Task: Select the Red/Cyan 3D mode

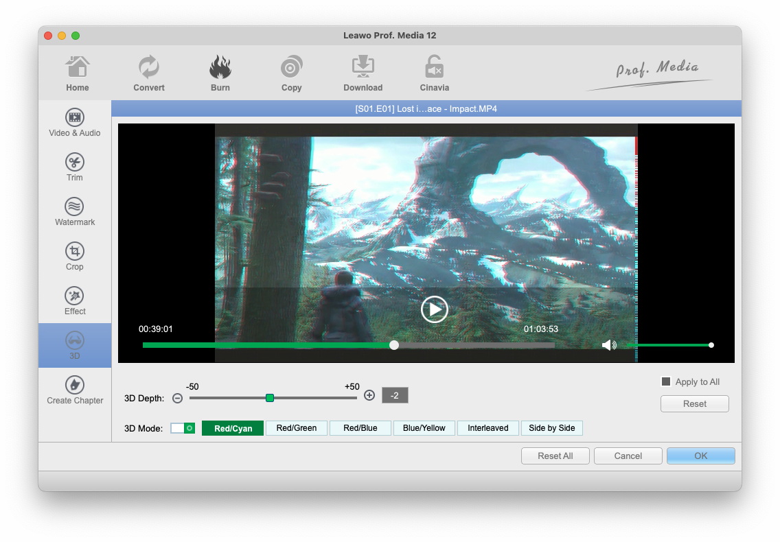Action: point(233,428)
